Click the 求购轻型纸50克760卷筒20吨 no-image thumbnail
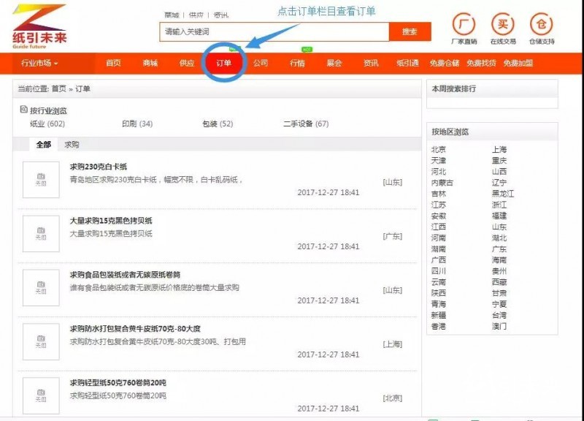 (x=41, y=395)
